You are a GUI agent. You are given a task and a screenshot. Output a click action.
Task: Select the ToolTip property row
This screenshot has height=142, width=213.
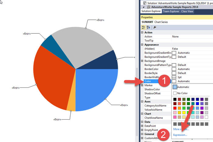[178, 41]
